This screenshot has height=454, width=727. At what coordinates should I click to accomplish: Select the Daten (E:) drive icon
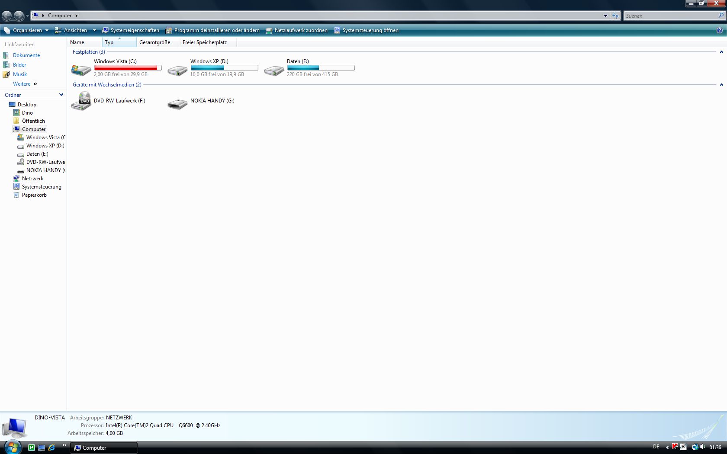pos(274,70)
